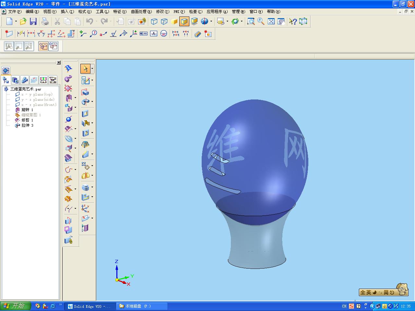Save the part with the floppy disk icon

[33, 21]
